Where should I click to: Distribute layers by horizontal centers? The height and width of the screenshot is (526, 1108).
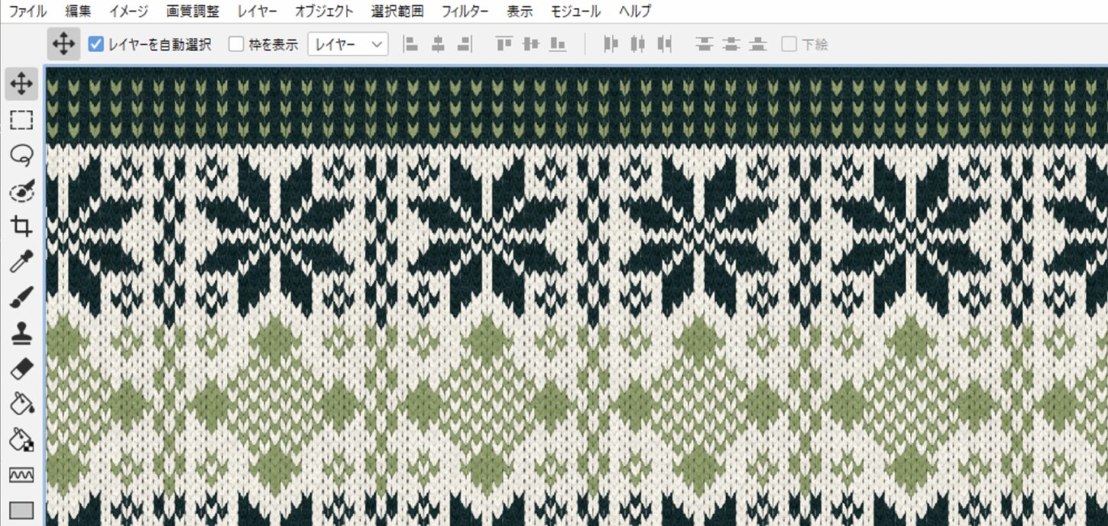(638, 44)
